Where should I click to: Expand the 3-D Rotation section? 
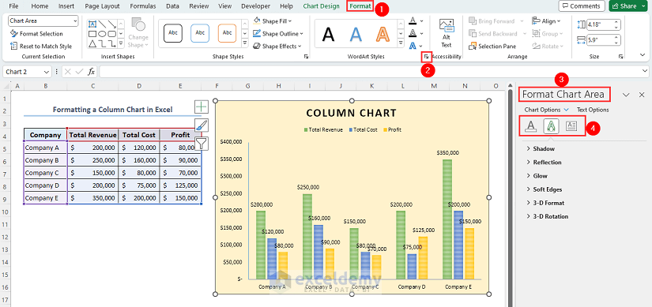pos(547,216)
